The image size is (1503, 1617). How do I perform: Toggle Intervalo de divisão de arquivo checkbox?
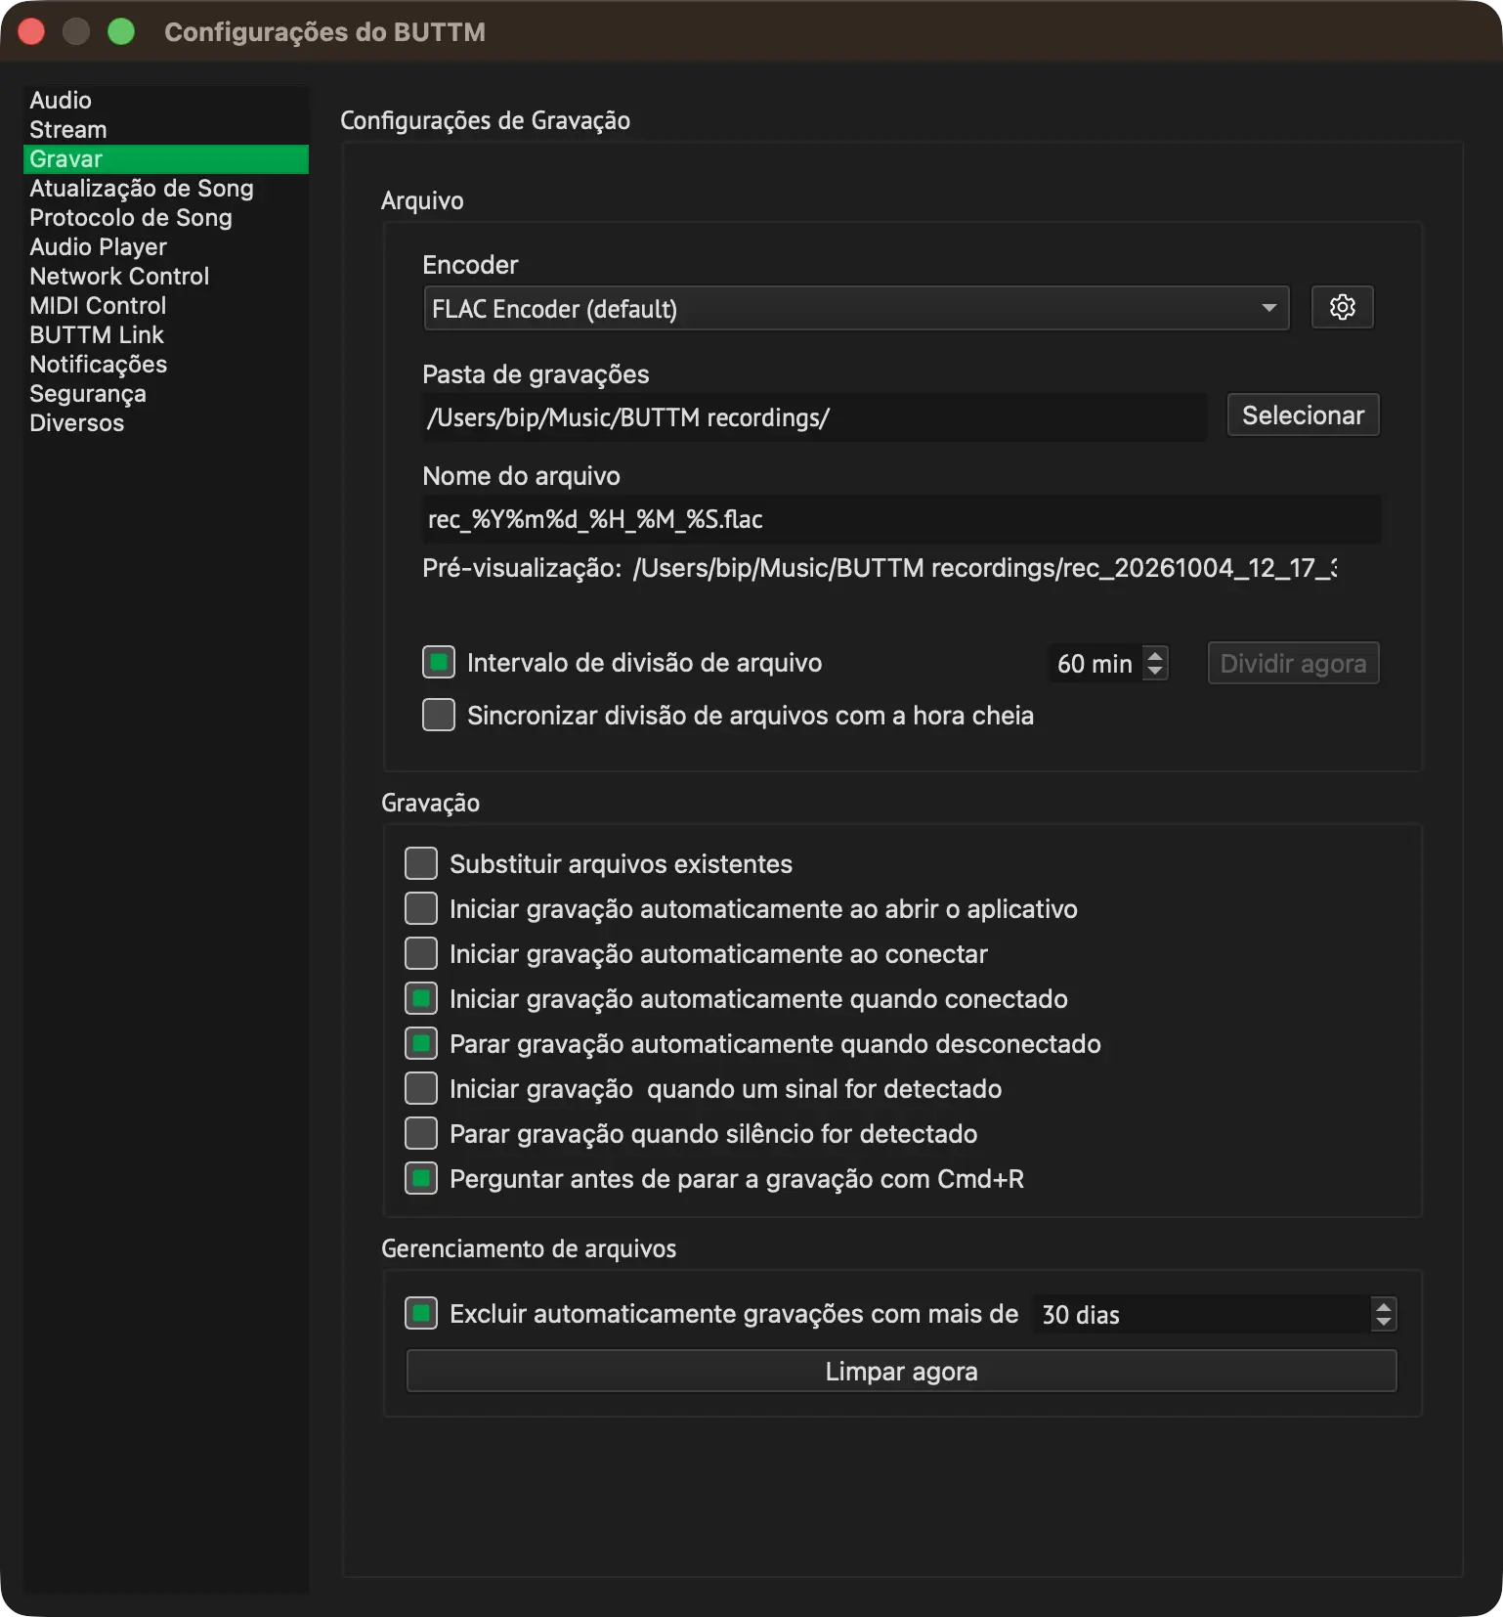(439, 663)
